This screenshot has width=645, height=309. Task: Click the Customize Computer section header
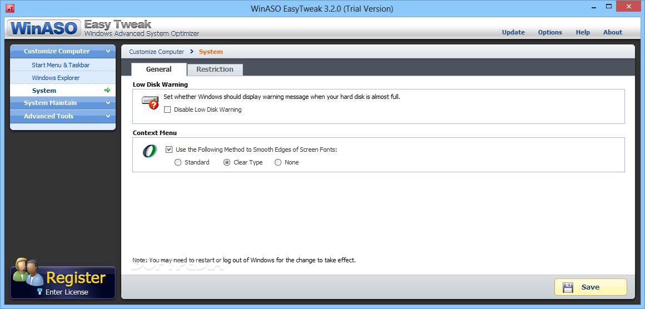62,51
